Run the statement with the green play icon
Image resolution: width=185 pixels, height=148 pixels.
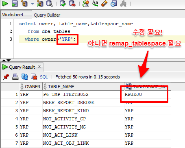click(x=5, y=4)
